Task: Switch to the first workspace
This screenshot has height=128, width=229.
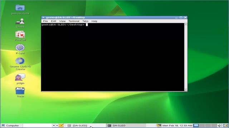Action: (196, 126)
